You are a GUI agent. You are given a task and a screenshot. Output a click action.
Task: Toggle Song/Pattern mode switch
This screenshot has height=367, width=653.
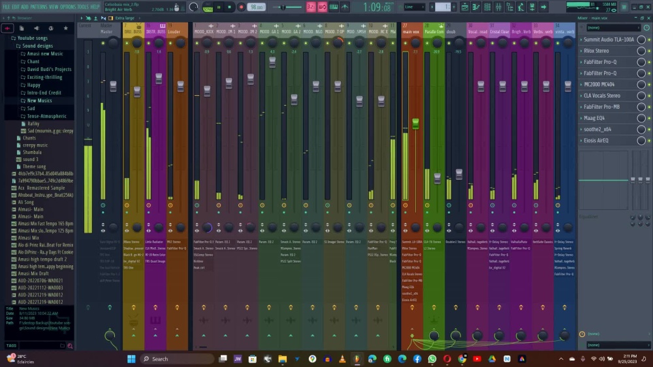208,7
